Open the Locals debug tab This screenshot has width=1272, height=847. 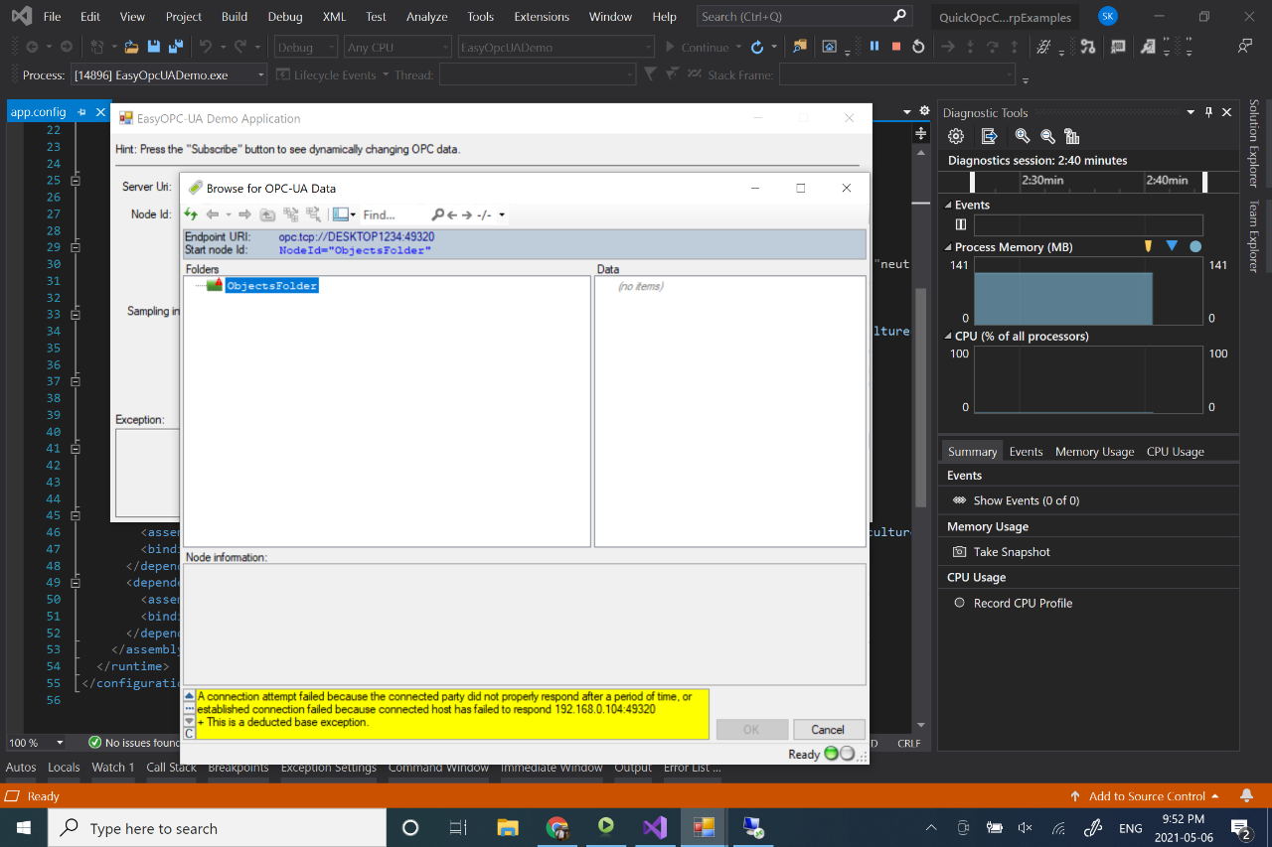click(64, 768)
